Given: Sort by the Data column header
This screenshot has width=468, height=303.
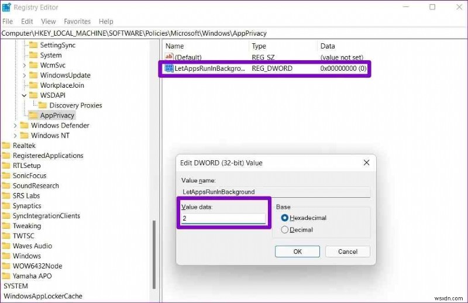Looking at the screenshot, I should pyautogui.click(x=328, y=46).
